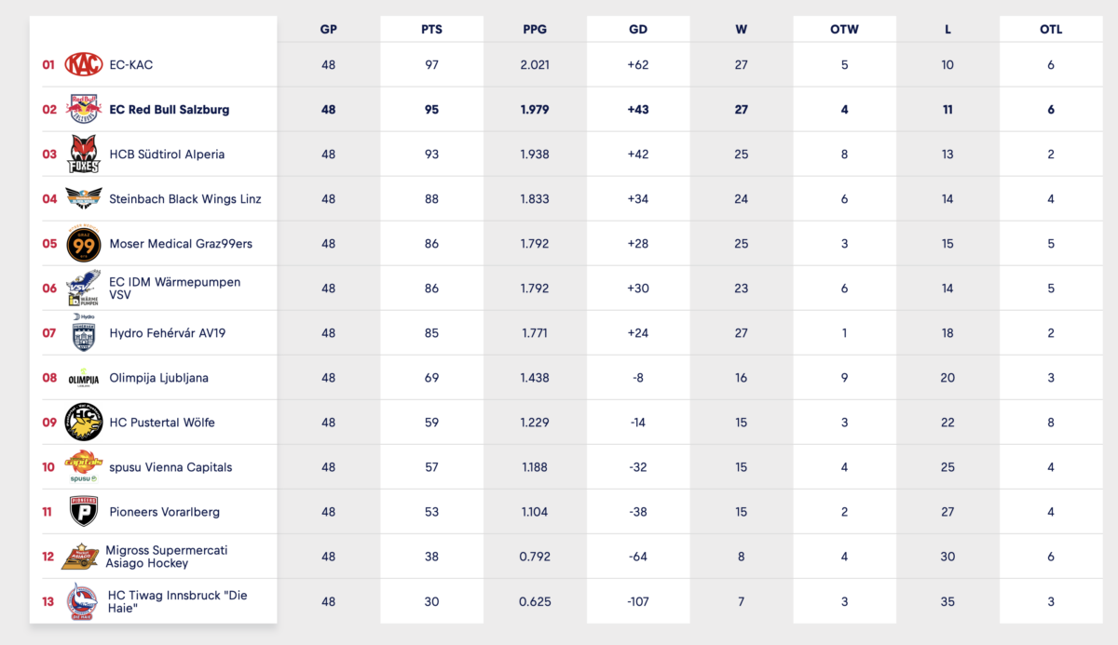Sort standings by GD column header
The width and height of the screenshot is (1118, 645).
coord(638,29)
